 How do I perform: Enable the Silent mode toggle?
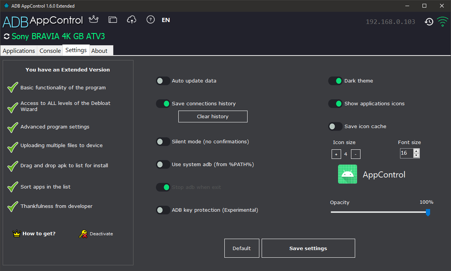(163, 142)
